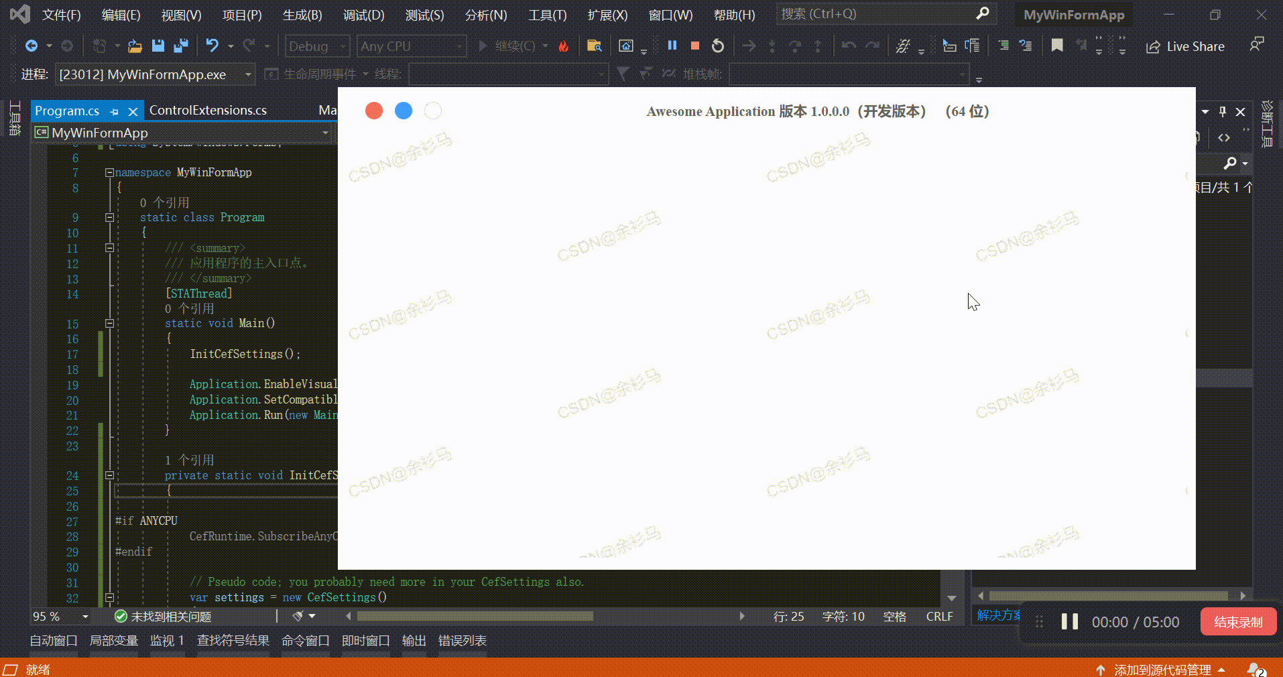Collapse the namespace MyWinFormApp region
Image resolution: width=1283 pixels, height=677 pixels.
tap(109, 172)
